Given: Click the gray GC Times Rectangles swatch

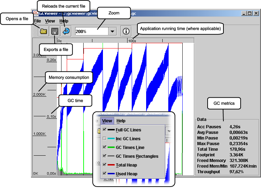Looking at the screenshot, I should 111,156.
